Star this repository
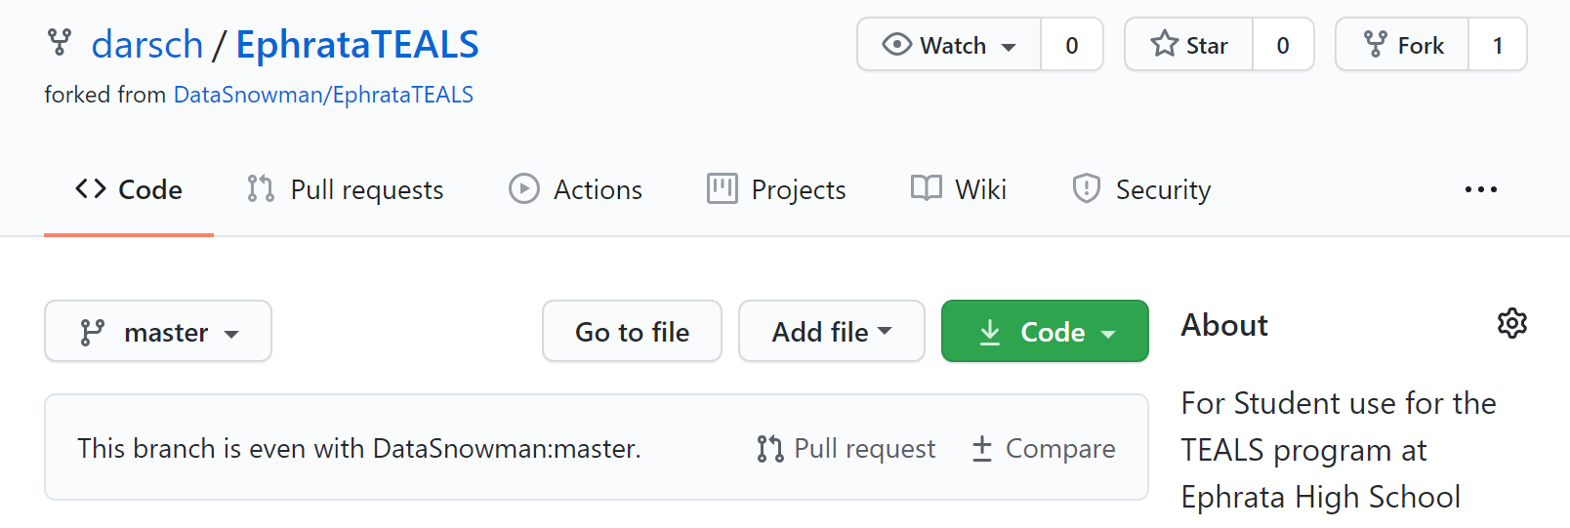 (1189, 45)
